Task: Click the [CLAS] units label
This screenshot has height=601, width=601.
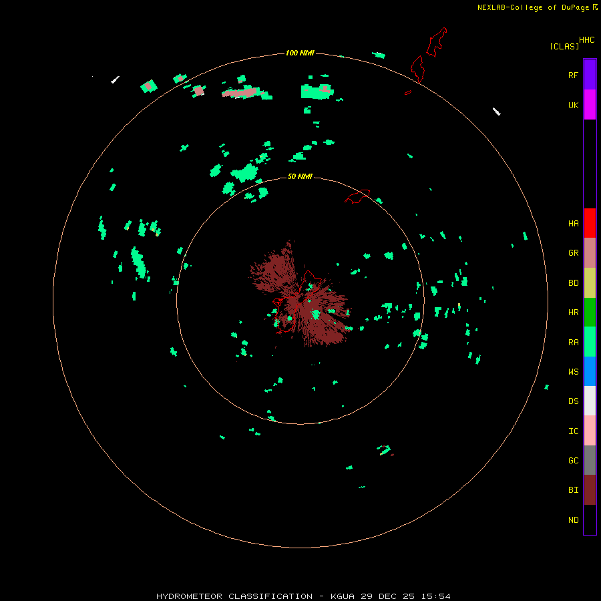Action: pyautogui.click(x=564, y=46)
